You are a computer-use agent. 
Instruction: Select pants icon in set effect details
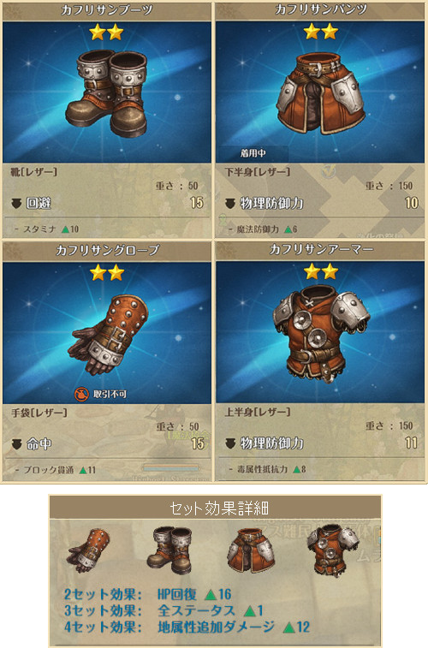pos(251,550)
